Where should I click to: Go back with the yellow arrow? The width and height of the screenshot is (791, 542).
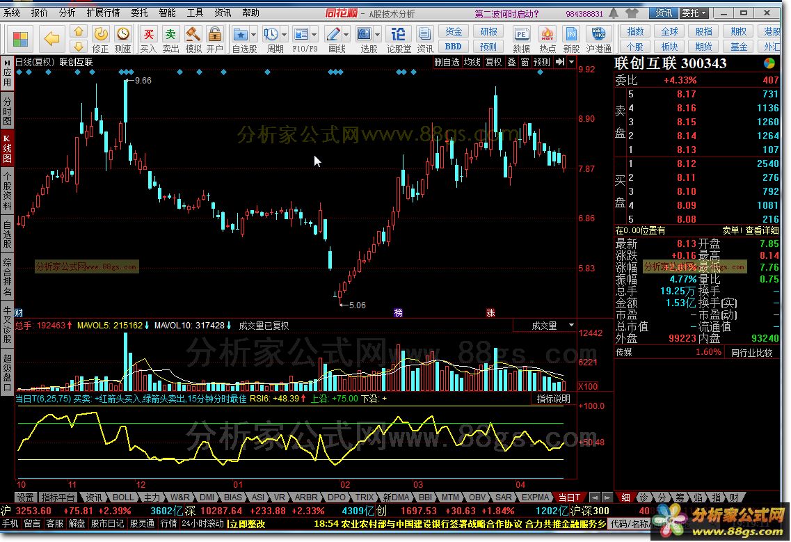click(x=51, y=38)
